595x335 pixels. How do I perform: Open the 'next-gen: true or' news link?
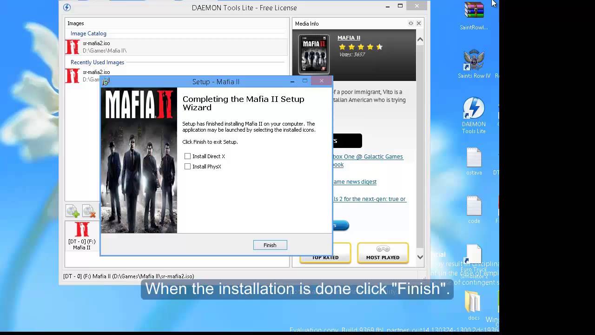click(370, 199)
